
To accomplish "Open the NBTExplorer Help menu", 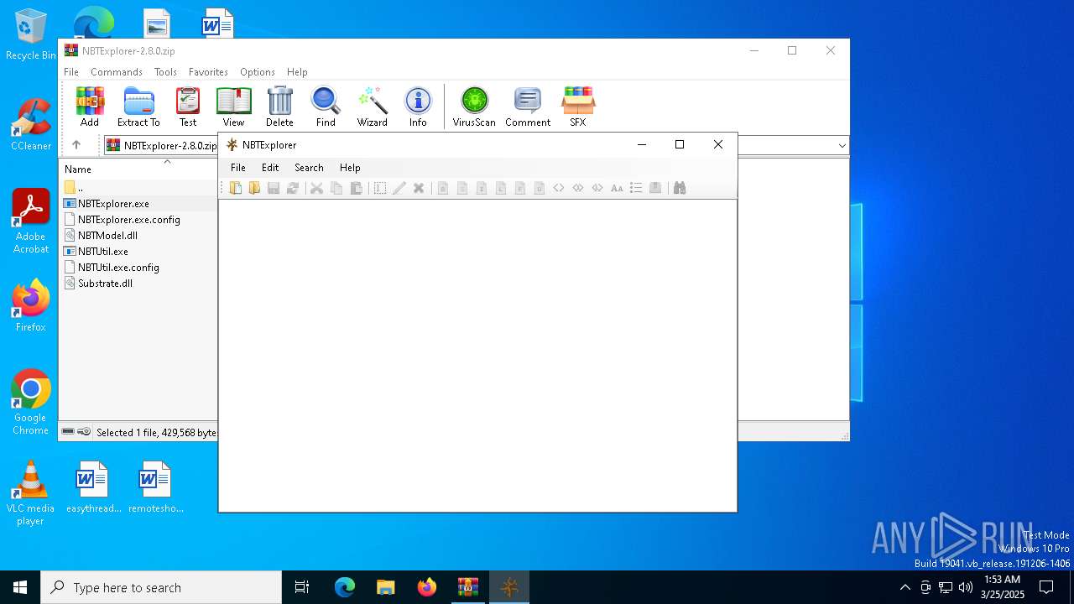I will 350,168.
